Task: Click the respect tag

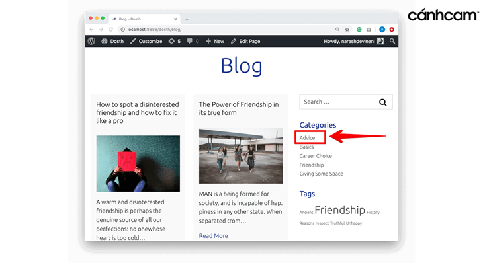Action: coord(322,223)
